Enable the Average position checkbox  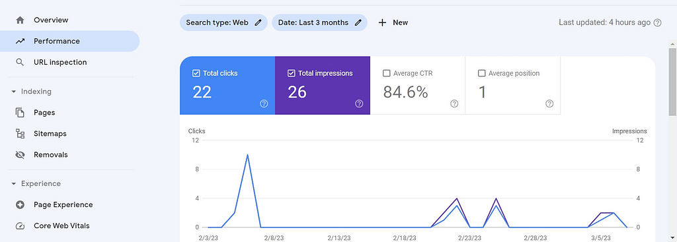[481, 73]
